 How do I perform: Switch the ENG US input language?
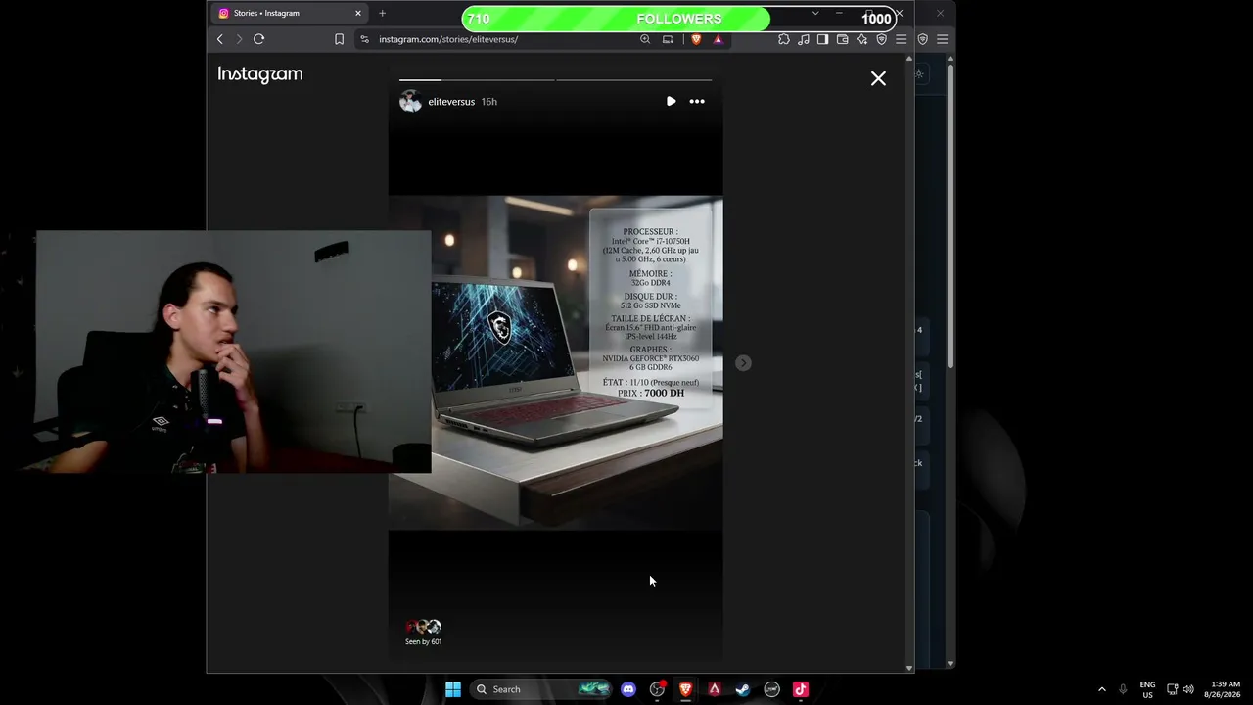pos(1147,689)
